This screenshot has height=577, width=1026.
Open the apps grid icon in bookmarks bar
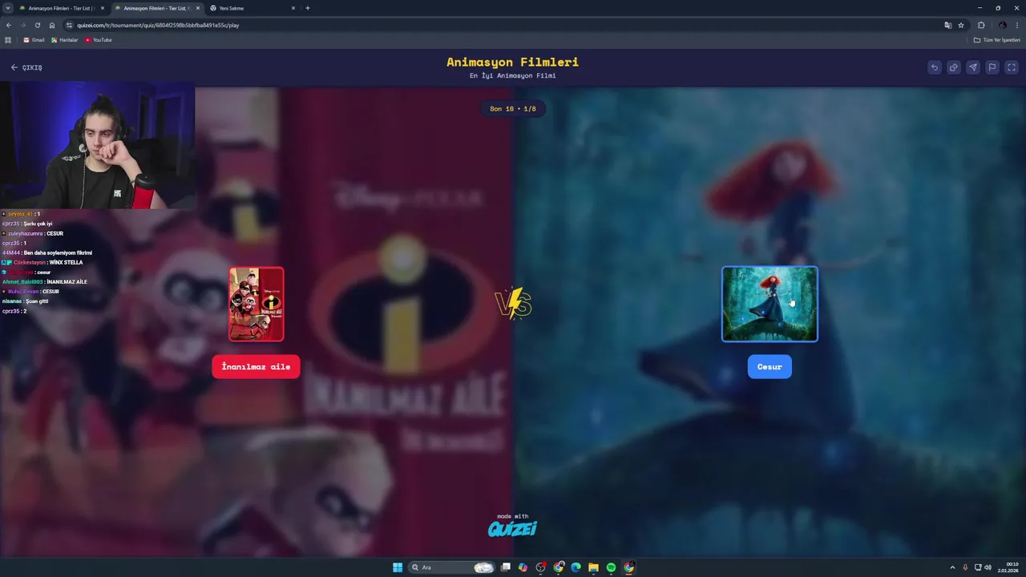click(8, 40)
